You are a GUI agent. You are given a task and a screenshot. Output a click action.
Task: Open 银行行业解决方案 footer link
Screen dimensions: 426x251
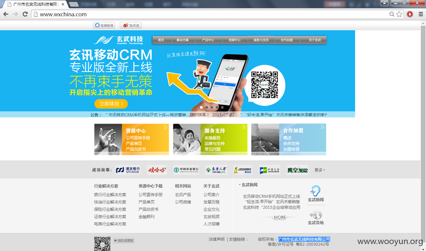(110, 195)
